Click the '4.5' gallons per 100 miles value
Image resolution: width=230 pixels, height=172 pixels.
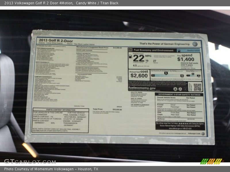point(135,66)
